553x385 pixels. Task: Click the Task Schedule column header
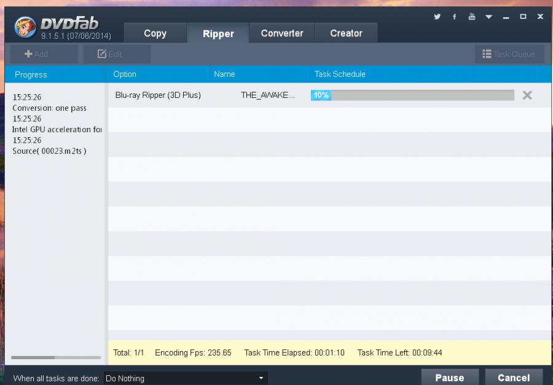[x=423, y=74]
